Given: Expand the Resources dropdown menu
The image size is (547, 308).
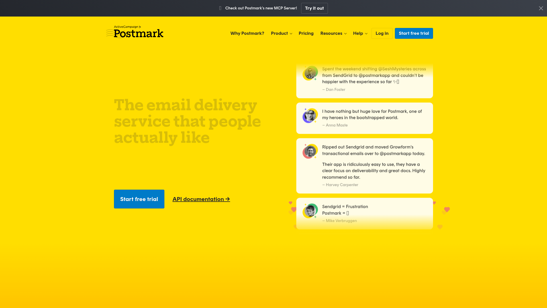Looking at the screenshot, I should [x=333, y=33].
